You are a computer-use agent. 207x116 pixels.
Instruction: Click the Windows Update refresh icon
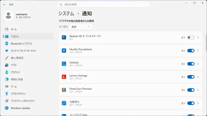(6, 108)
